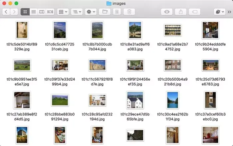Create a new folder
Screen dimensions: 233x146
(105, 12)
